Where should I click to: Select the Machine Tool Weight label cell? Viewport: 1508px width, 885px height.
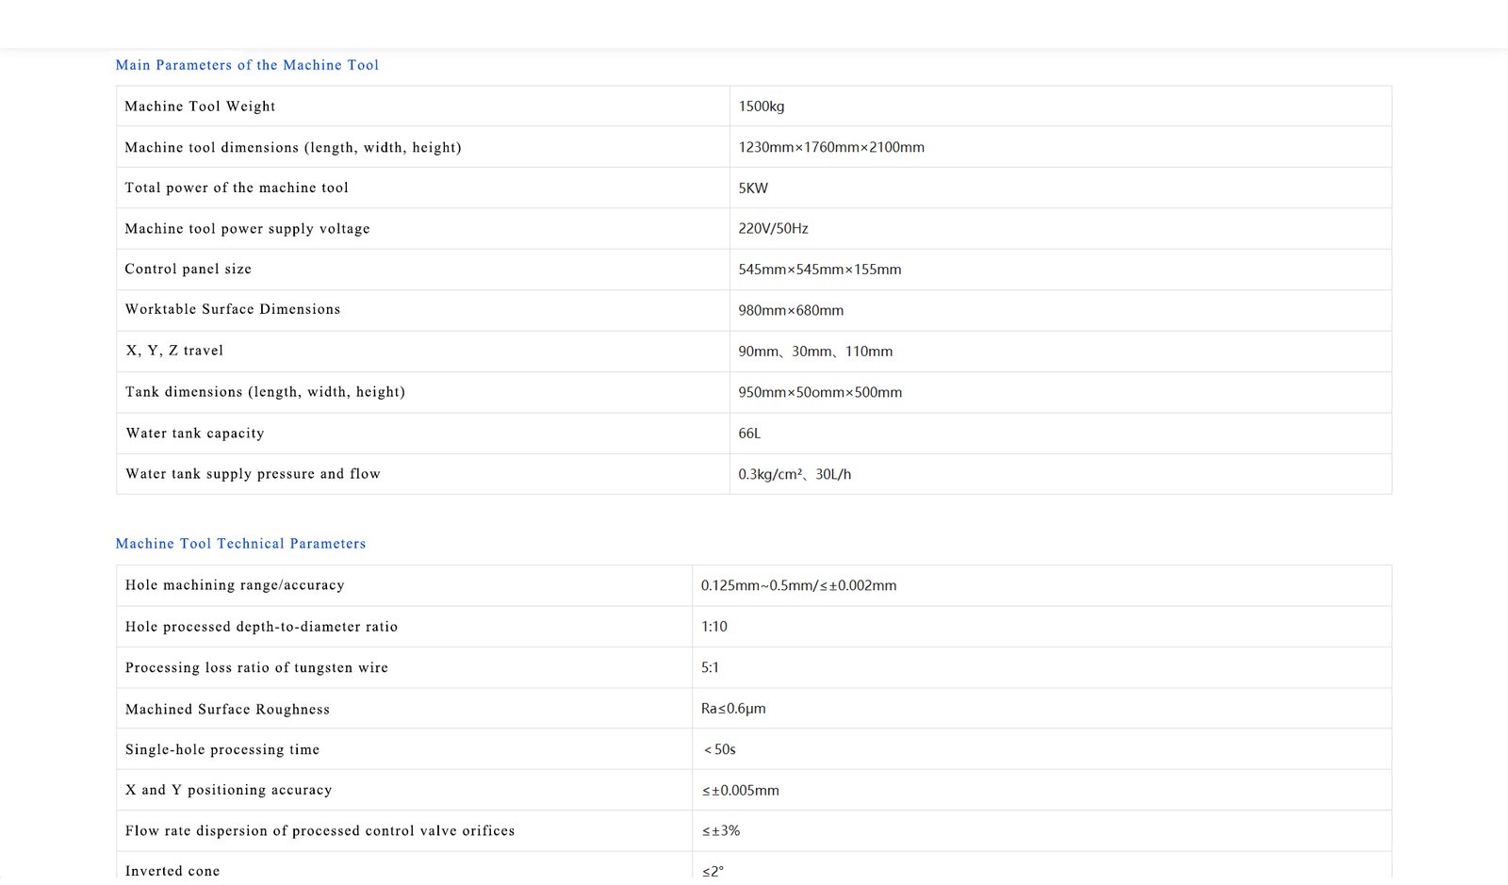(x=200, y=107)
